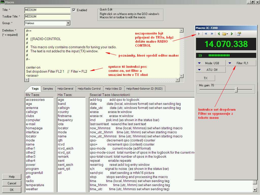Open the Help:Radio Control tab
The image size is (260, 195).
click(89, 89)
